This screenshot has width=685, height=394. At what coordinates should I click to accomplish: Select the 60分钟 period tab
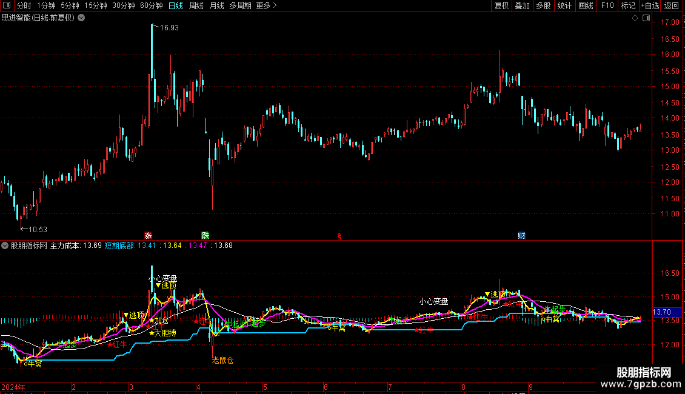151,6
